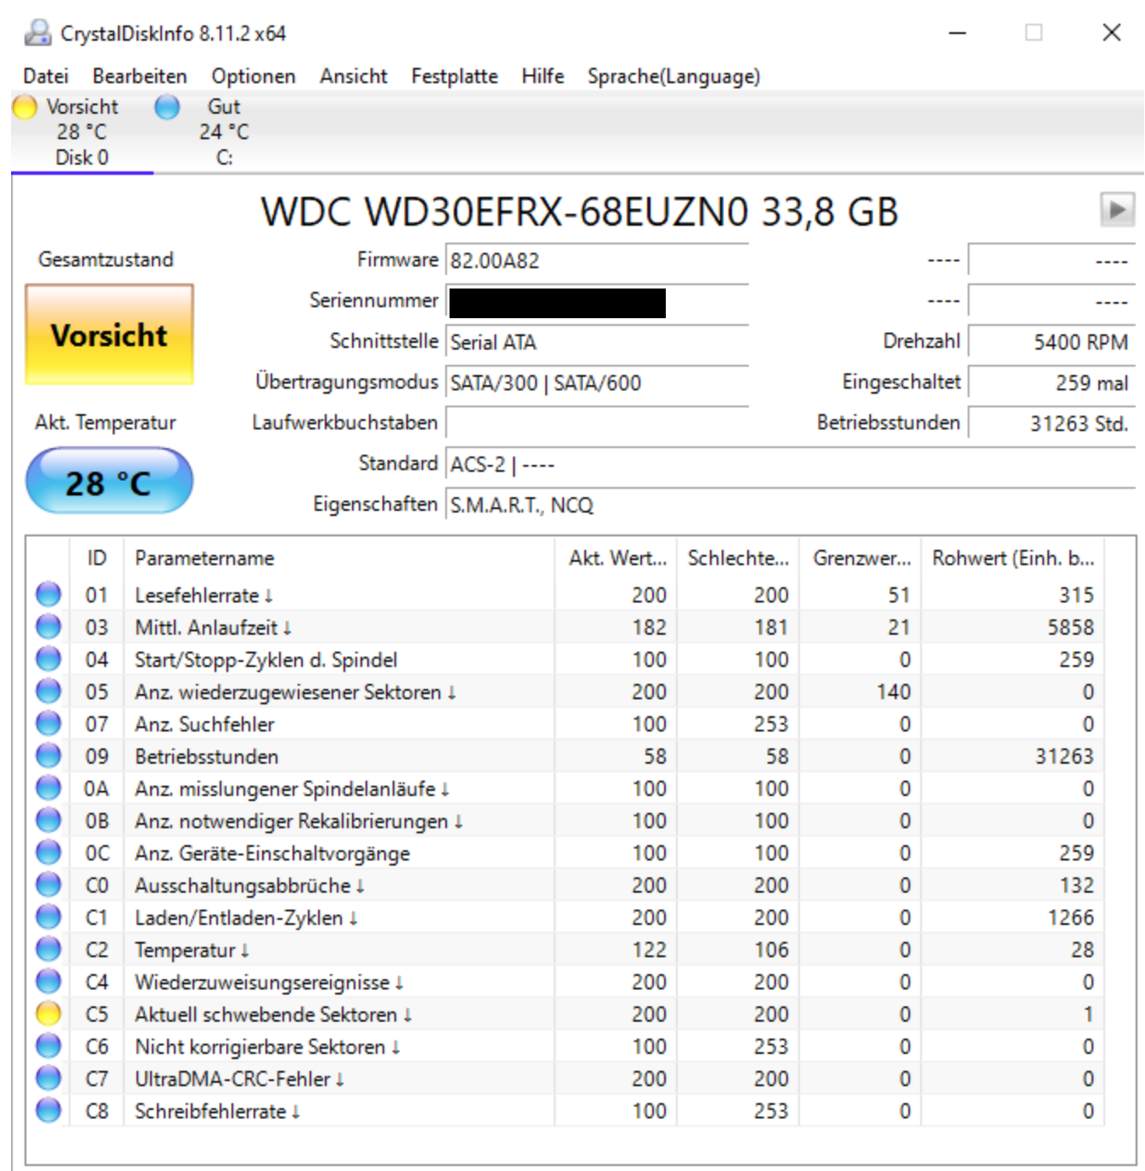
Task: Click the Schnittstelle field Serial ATA
Action: coord(597,342)
